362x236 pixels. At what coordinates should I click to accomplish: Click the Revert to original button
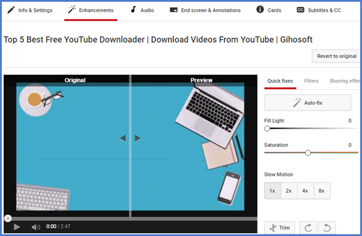tap(336, 56)
